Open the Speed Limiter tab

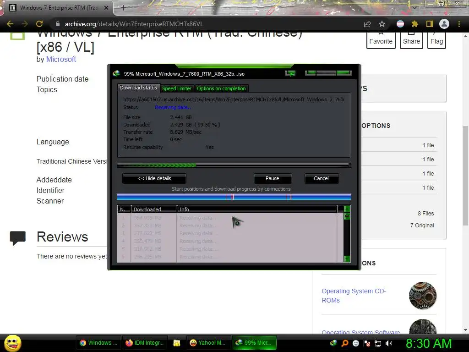[x=176, y=88]
